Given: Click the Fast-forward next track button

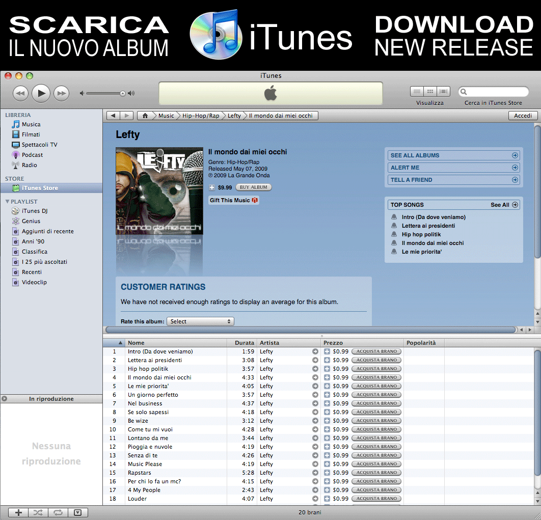Looking at the screenshot, I should [x=62, y=93].
